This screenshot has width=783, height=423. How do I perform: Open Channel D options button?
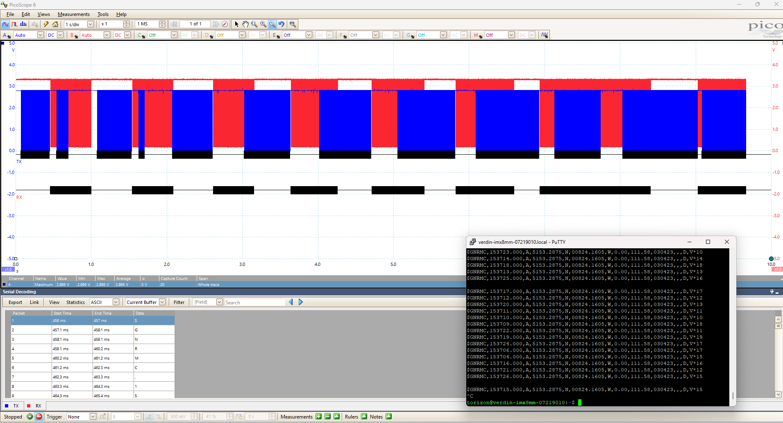click(x=209, y=35)
